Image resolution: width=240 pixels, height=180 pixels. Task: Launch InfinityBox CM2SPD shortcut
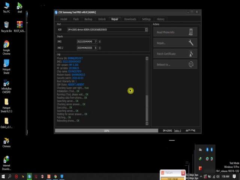(x=6, y=86)
